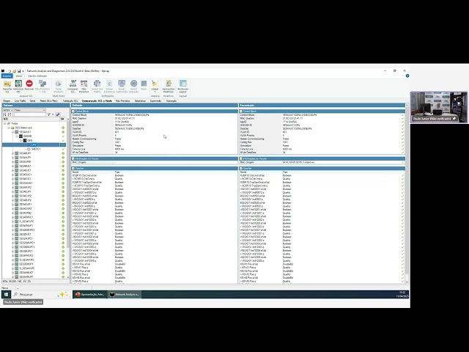Image resolution: width=469 pixels, height=352 pixels.
Task: Open the Origem view tab
Action: click(7, 101)
